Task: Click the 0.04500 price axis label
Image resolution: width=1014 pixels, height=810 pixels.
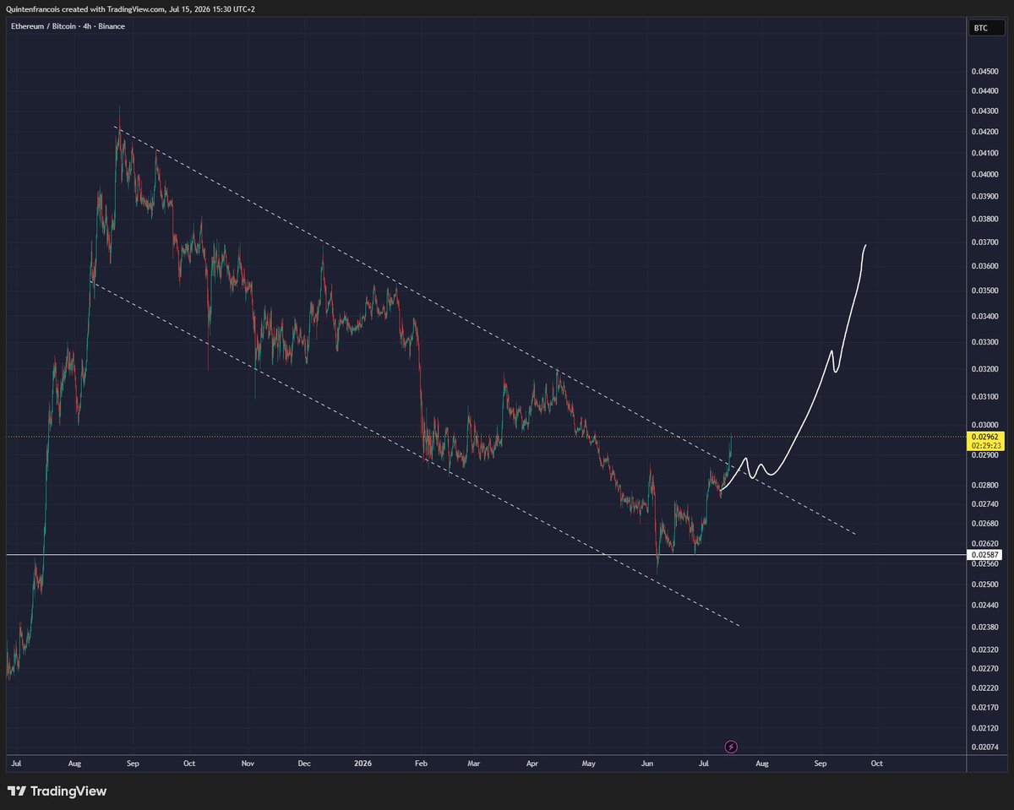Action: [985, 71]
